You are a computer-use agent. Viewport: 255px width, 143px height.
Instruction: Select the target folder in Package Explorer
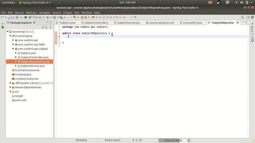click(x=19, y=96)
